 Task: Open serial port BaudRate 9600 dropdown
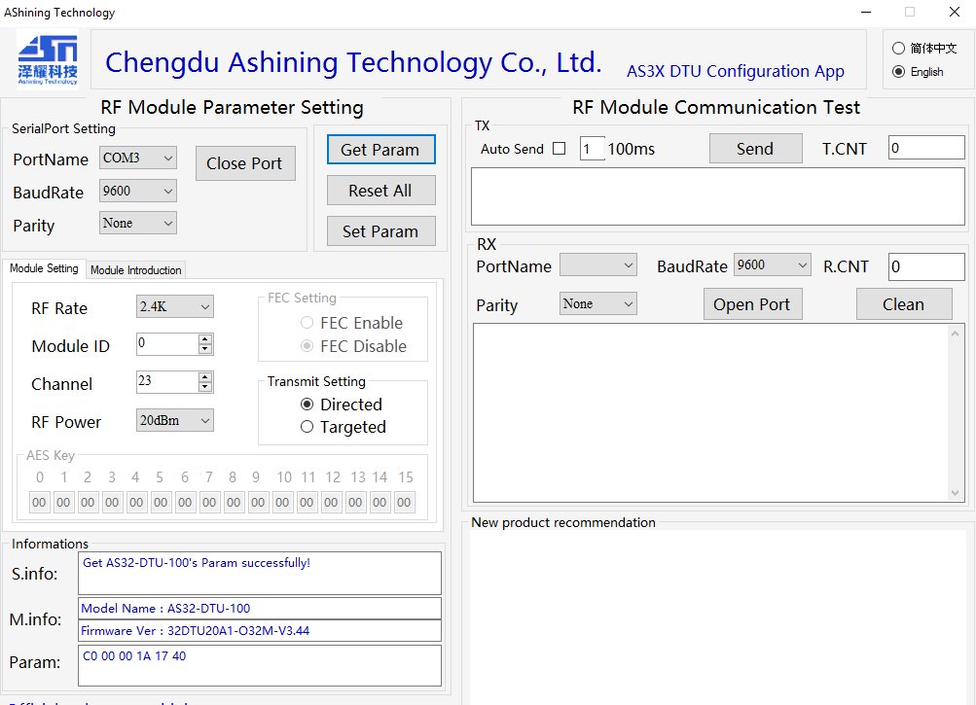point(137,191)
